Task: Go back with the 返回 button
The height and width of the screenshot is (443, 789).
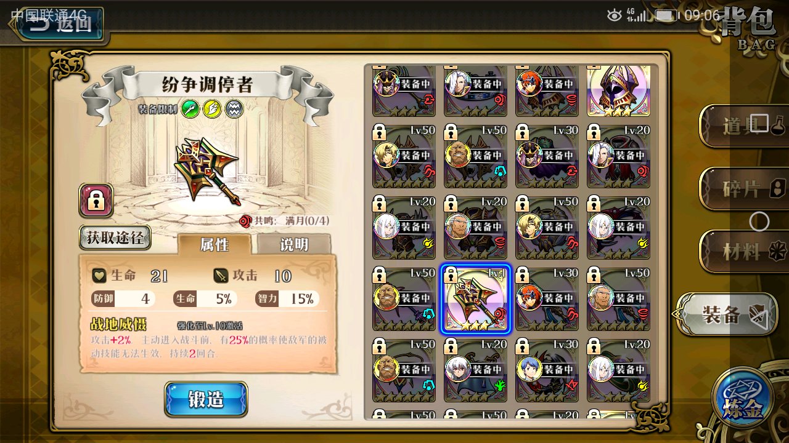Action: (59, 23)
